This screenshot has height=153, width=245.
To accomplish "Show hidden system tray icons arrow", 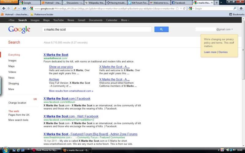I will (219, 150).
